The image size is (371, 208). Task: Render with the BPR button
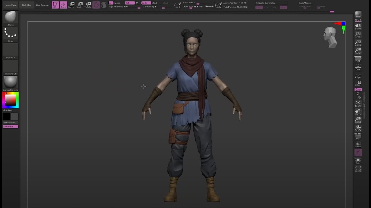[x=358, y=14]
